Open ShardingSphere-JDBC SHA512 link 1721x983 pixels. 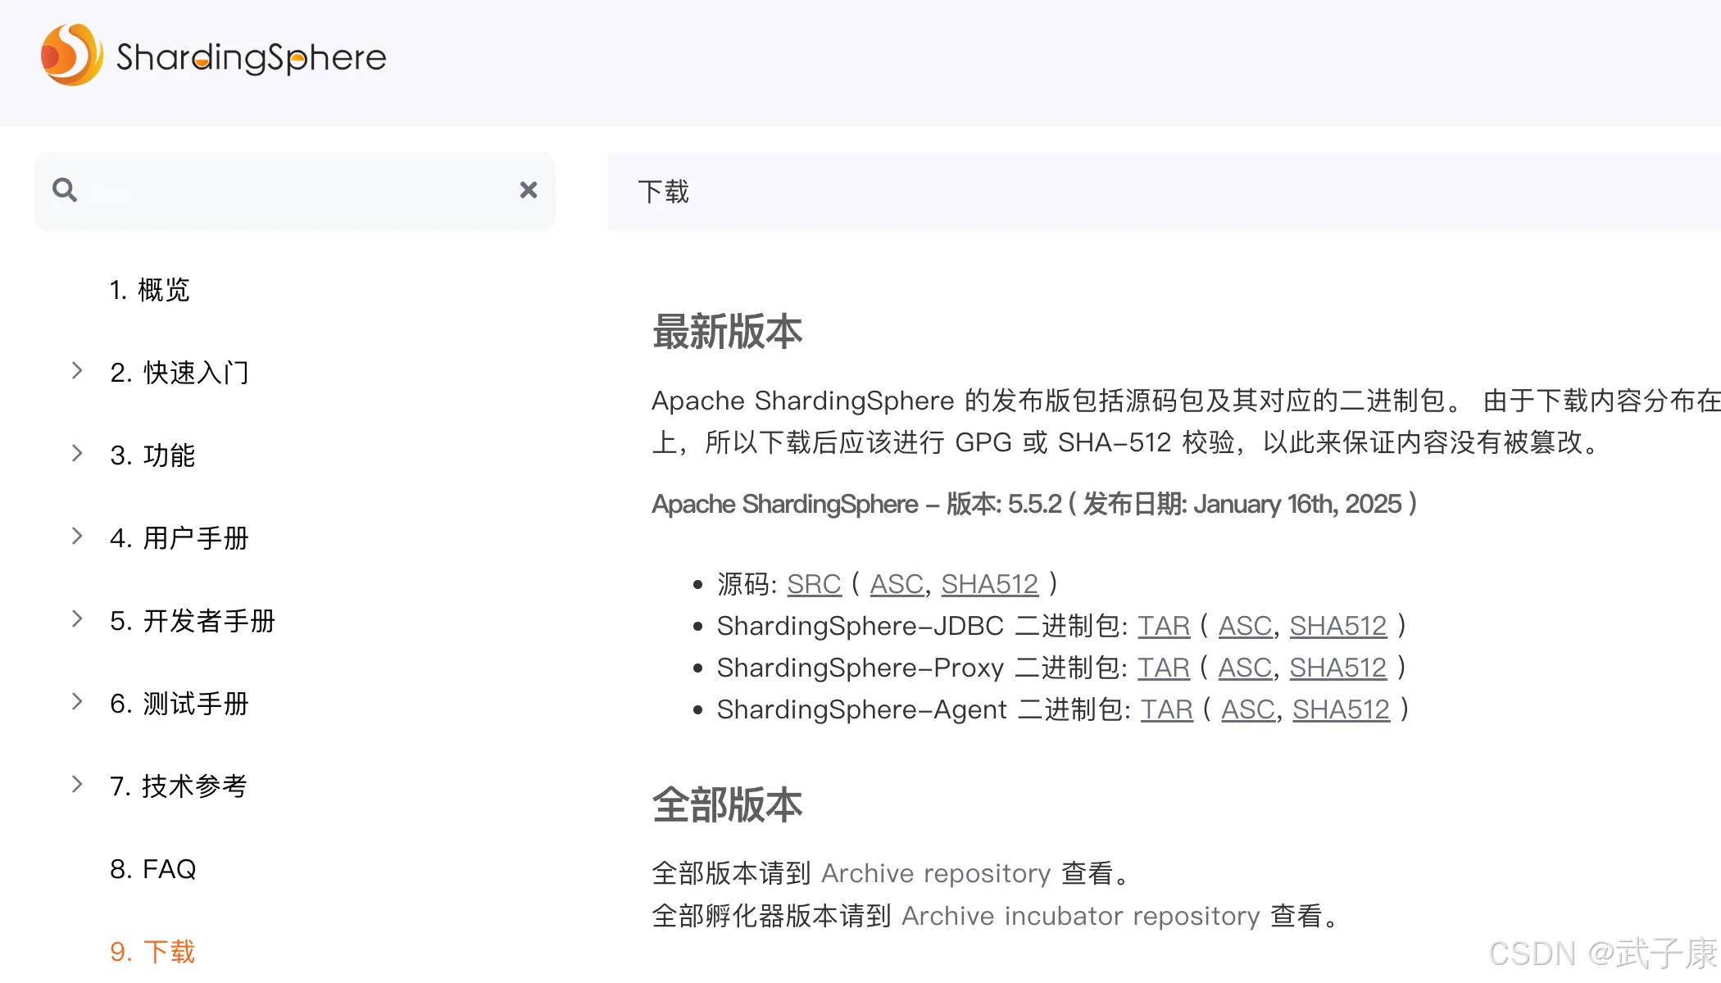(x=1338, y=626)
